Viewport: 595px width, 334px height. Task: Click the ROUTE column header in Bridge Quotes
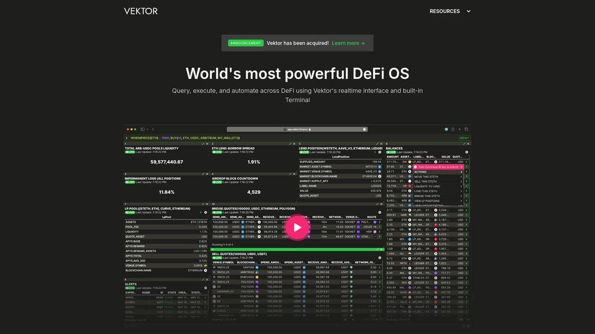(371, 217)
